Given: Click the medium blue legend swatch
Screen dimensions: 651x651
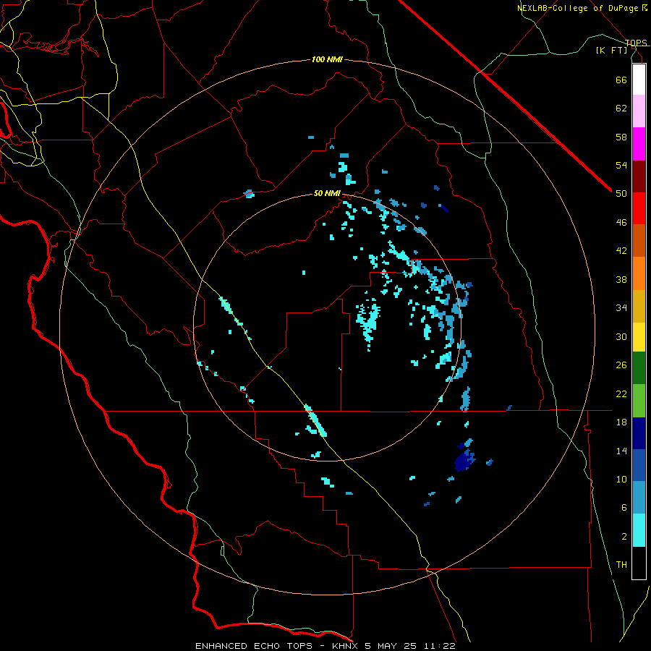Looking at the screenshot, I should click(x=639, y=465).
